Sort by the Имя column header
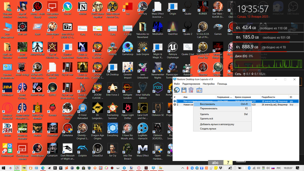Viewport: 304px width, 171px height. pos(199,97)
